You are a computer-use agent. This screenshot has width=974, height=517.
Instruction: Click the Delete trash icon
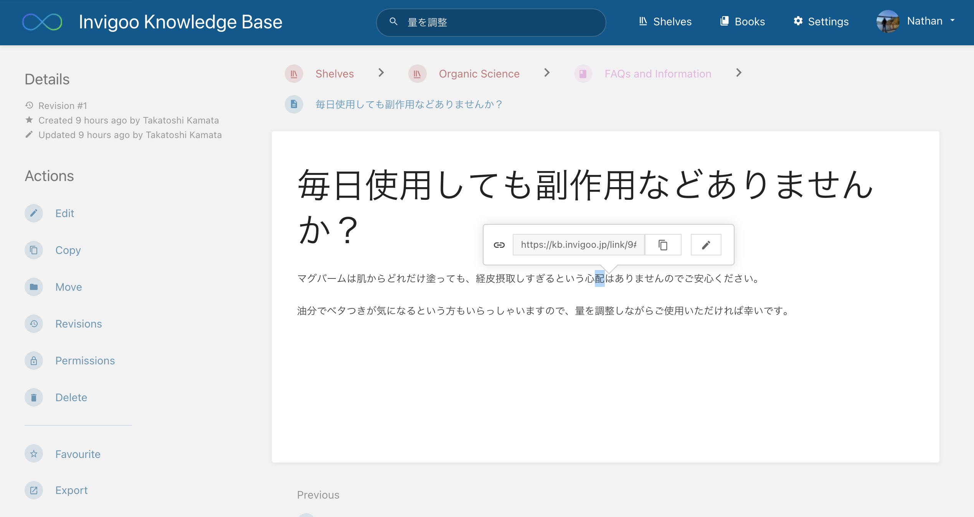click(x=34, y=397)
